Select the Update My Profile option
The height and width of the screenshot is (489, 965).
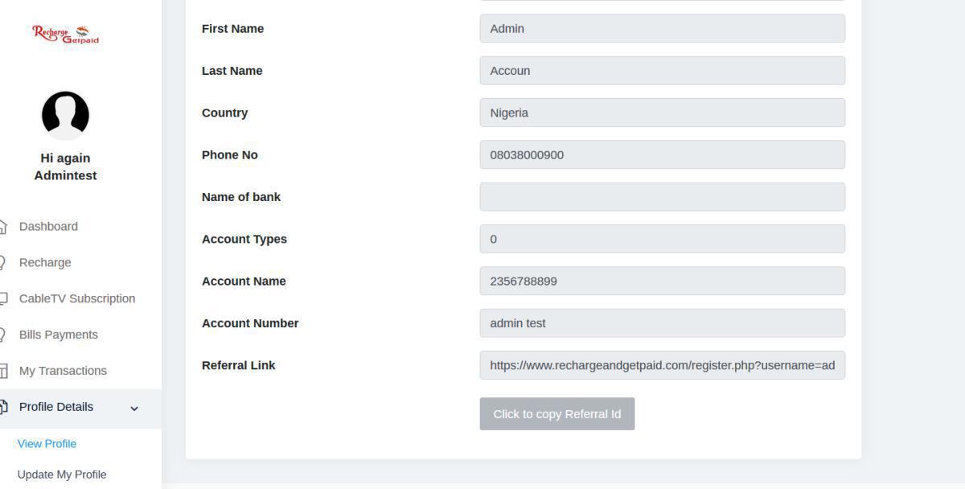61,475
